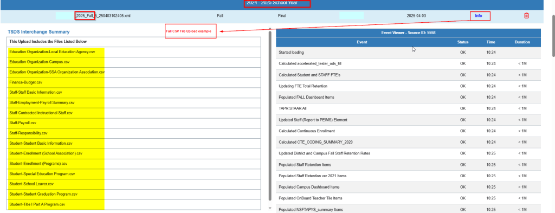Select the Populated Staff Retention Items event
Image resolution: width=555 pixels, height=213 pixels.
point(408,165)
